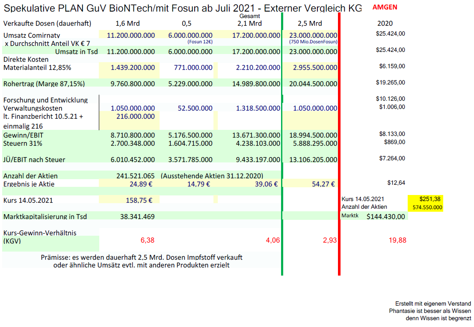
Task: Click the '2020' column header under AMGEN
Action: 385,23
